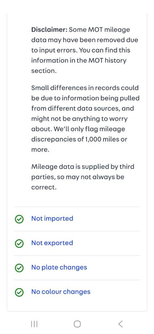The image size is (154, 334).
Task: Go back using the Android back arrow
Action: (120, 324)
